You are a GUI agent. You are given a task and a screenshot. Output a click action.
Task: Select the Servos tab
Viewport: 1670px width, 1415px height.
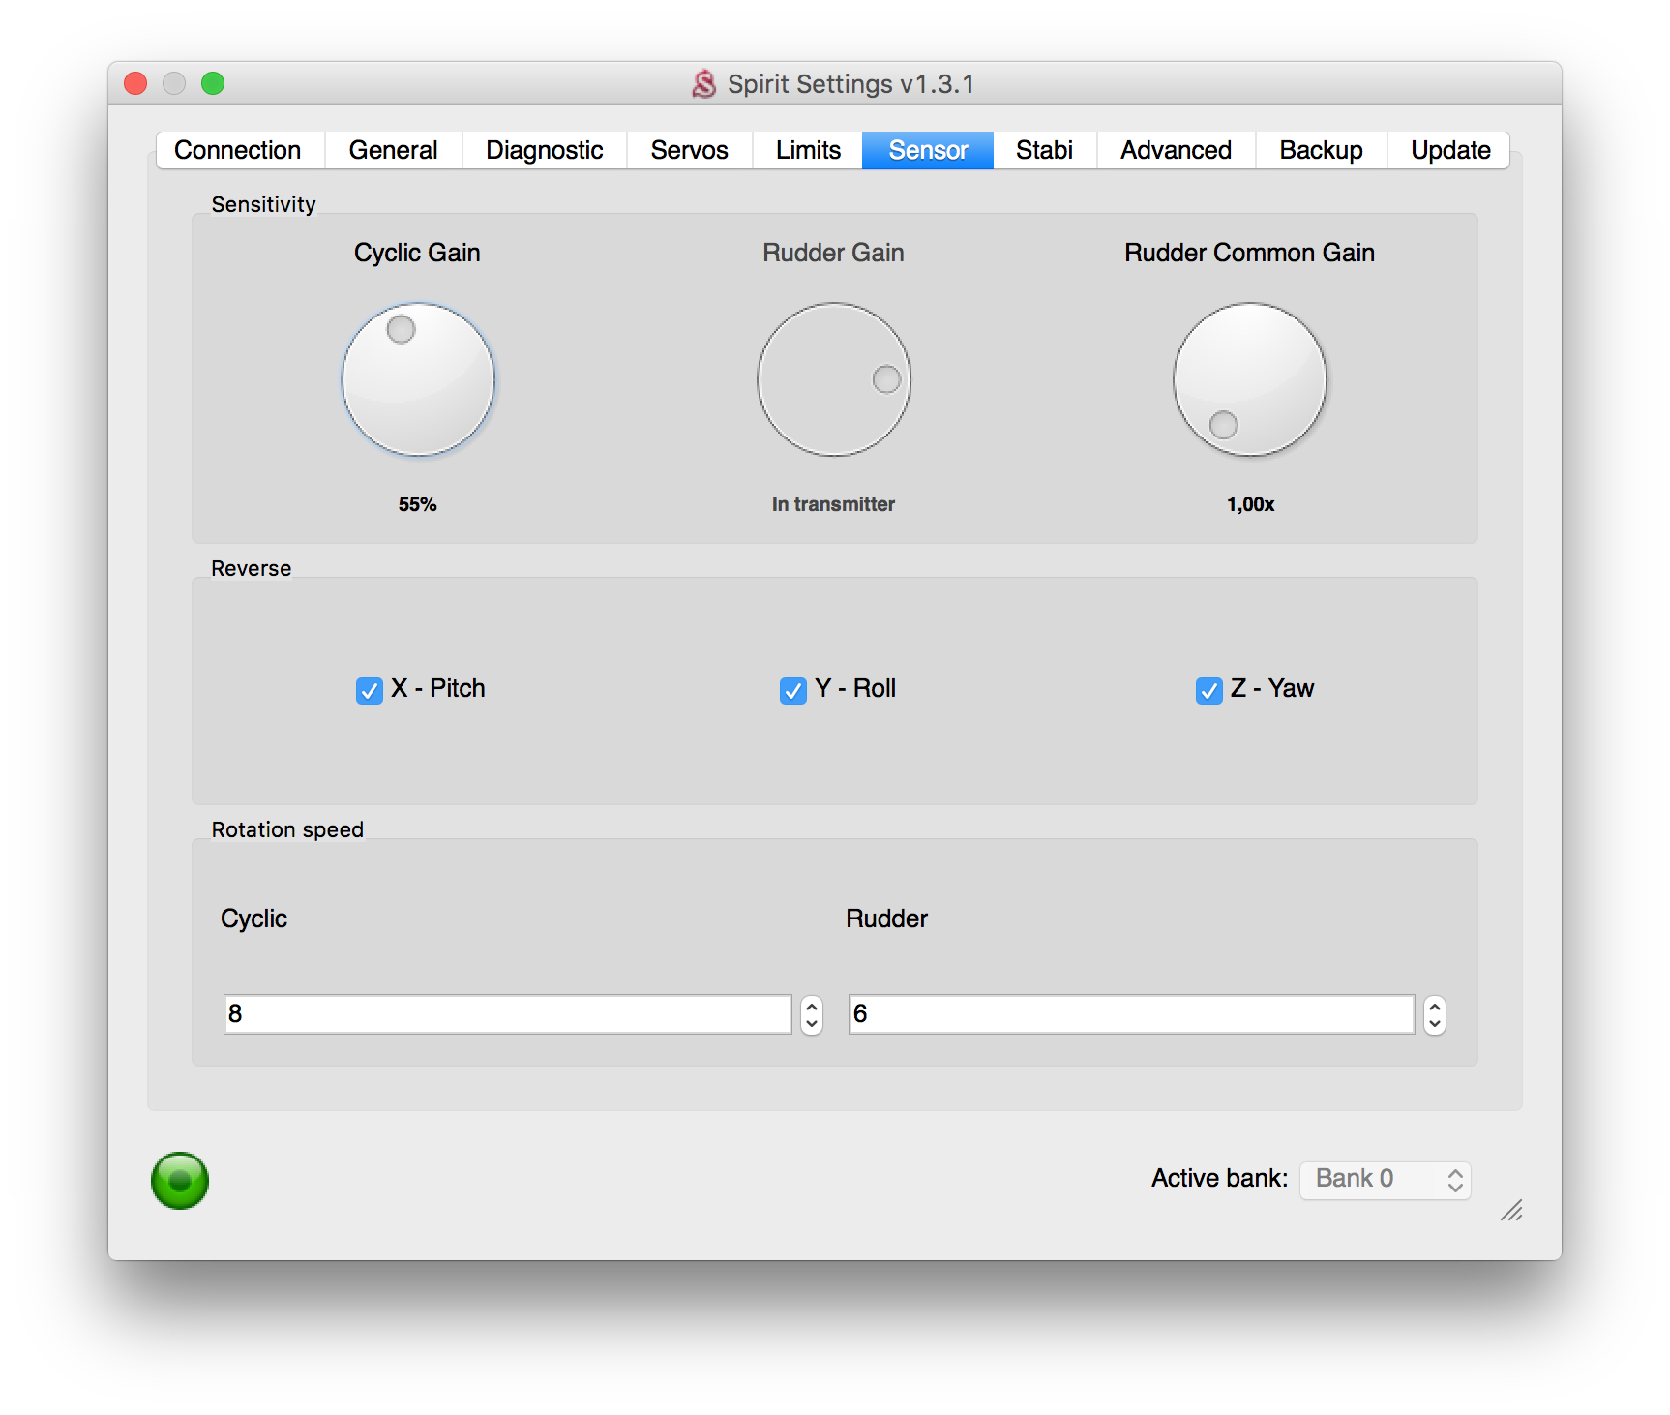[689, 150]
